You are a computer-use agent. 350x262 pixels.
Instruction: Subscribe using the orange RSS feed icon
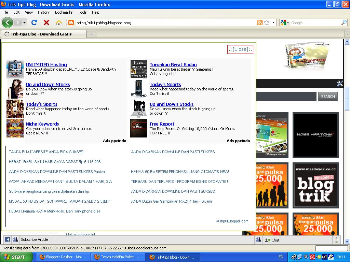tap(260, 23)
